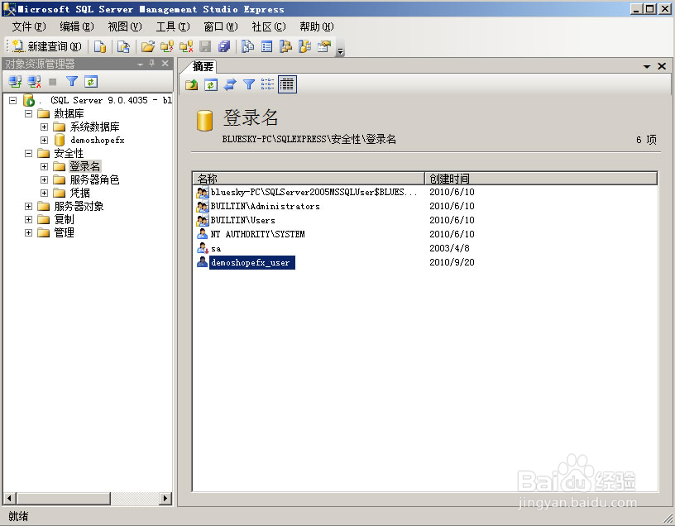Select the demoshopefx_user login row
The height and width of the screenshot is (526, 675).
tap(425, 262)
